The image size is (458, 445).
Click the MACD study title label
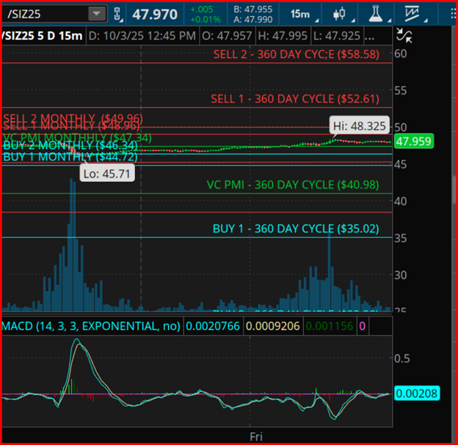point(90,326)
